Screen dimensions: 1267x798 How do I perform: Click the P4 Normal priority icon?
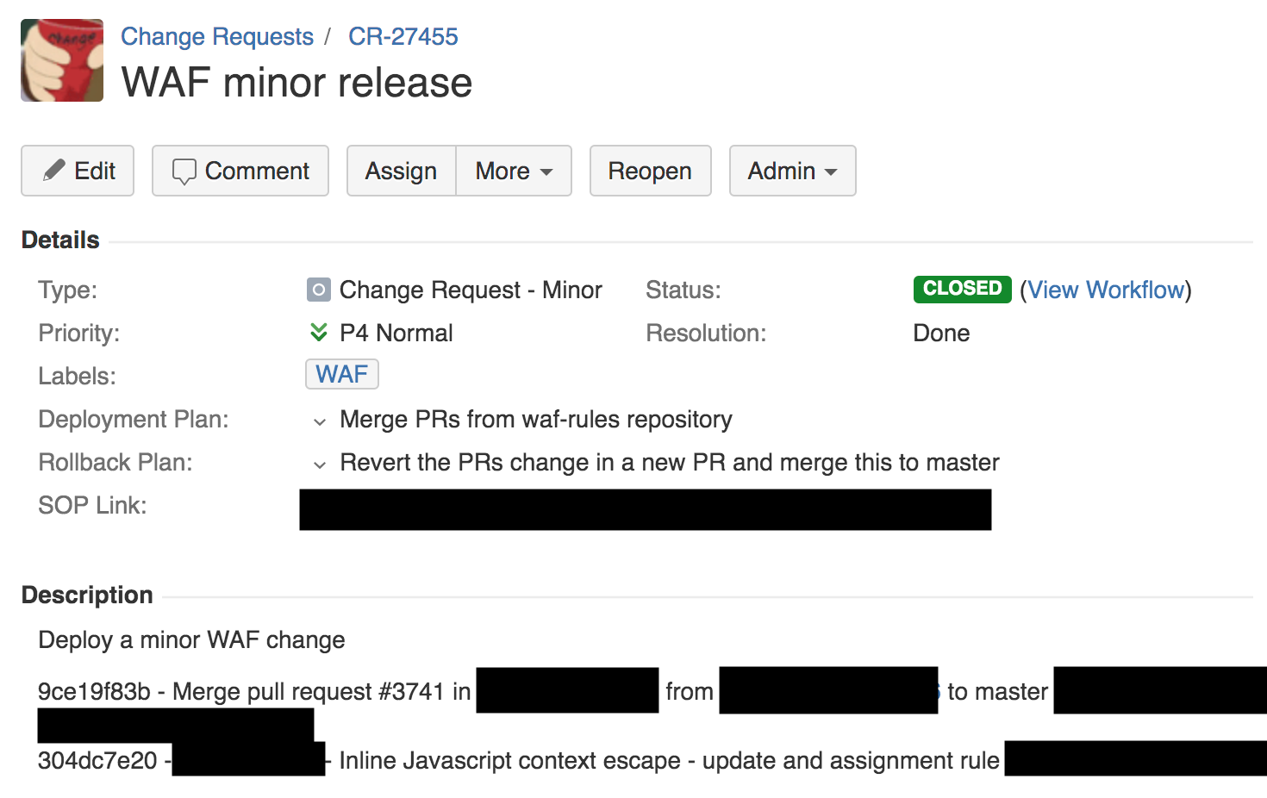coord(318,333)
